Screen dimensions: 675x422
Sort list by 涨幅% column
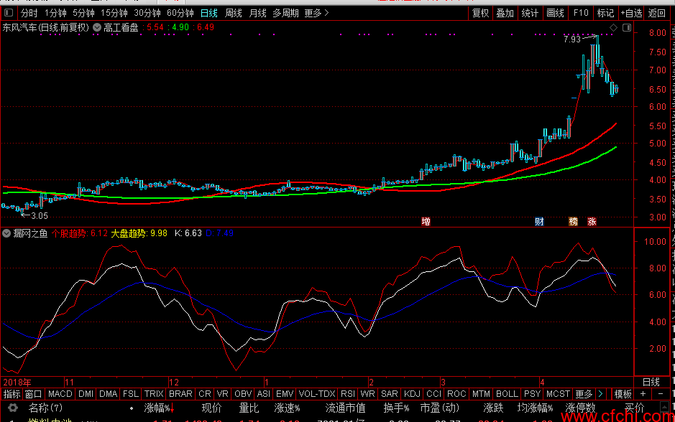[x=159, y=408]
